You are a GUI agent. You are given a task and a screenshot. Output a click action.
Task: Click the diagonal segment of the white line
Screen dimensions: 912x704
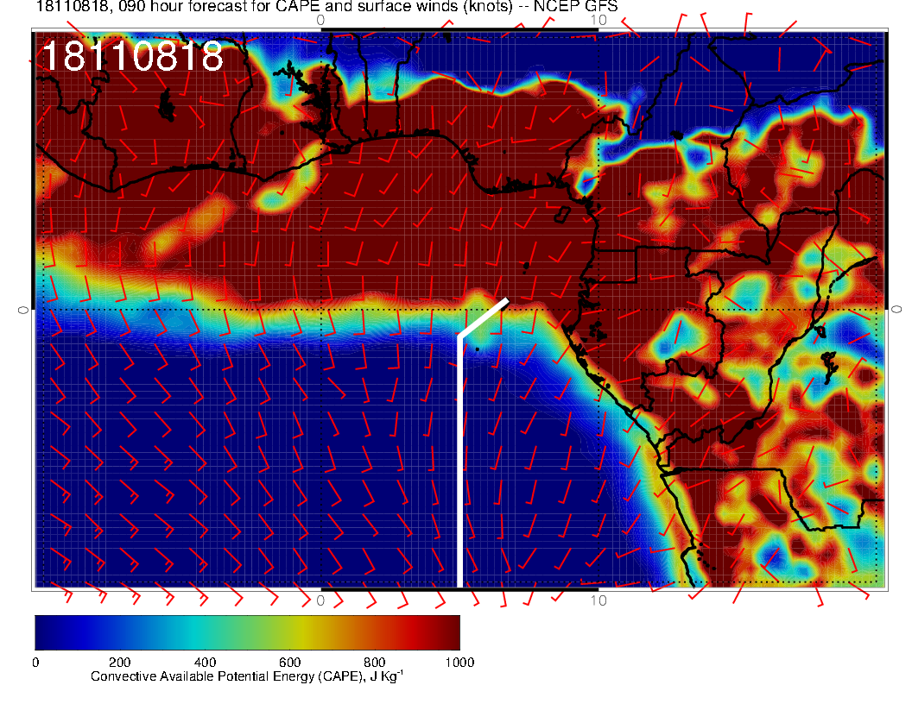[483, 317]
